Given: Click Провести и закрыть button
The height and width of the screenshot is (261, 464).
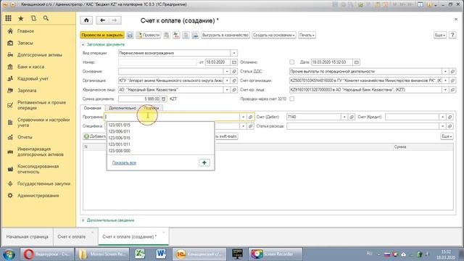Looking at the screenshot, I should tap(102, 35).
